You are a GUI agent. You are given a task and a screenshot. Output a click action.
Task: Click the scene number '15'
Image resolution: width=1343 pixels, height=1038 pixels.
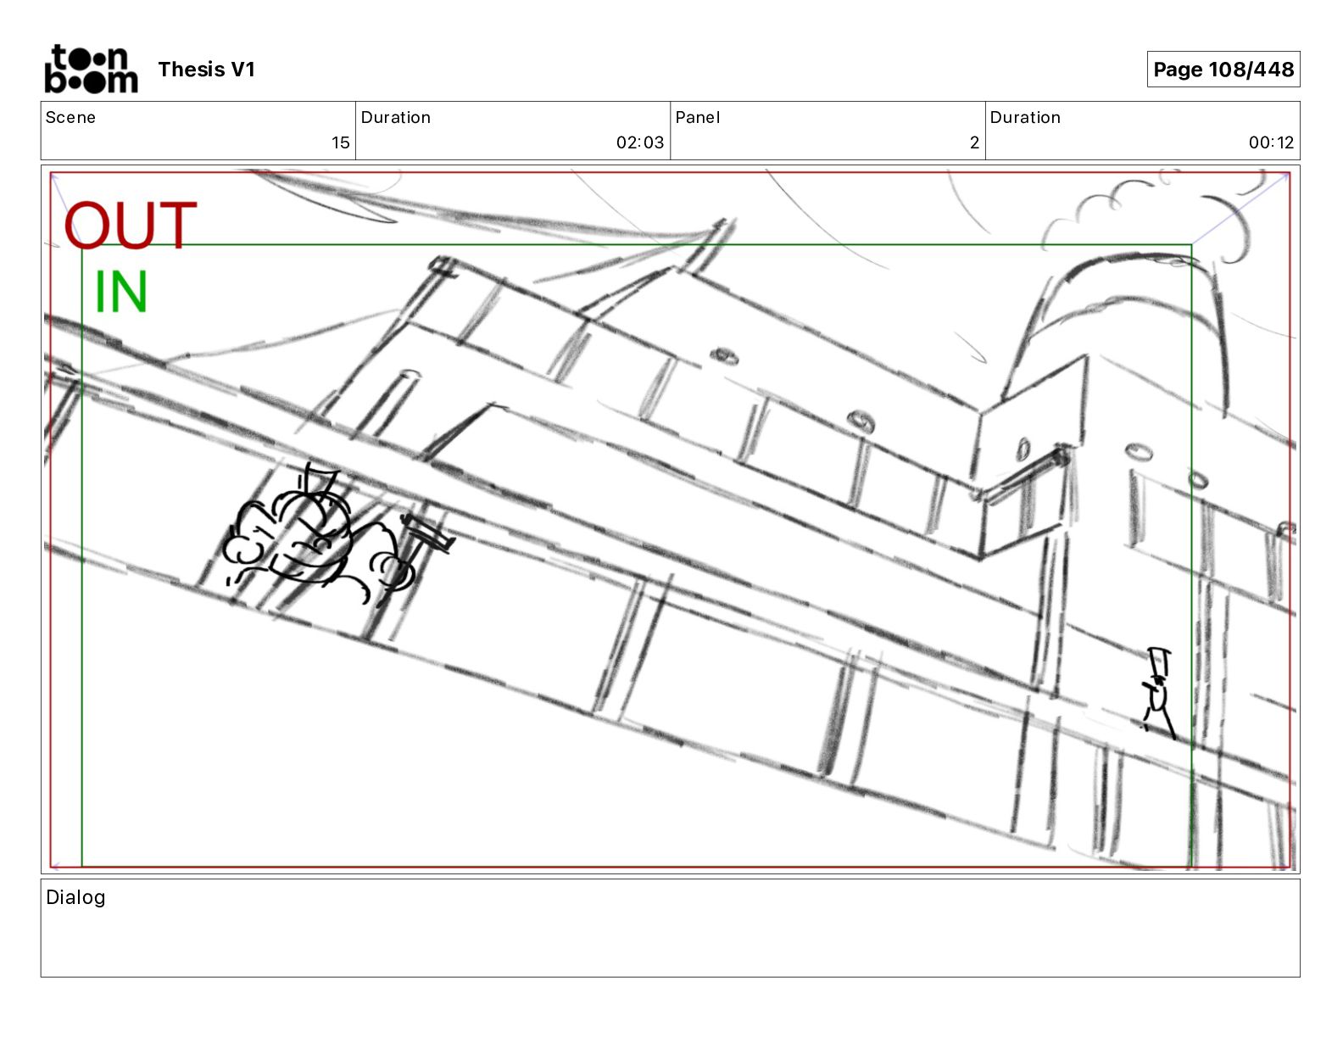point(340,142)
